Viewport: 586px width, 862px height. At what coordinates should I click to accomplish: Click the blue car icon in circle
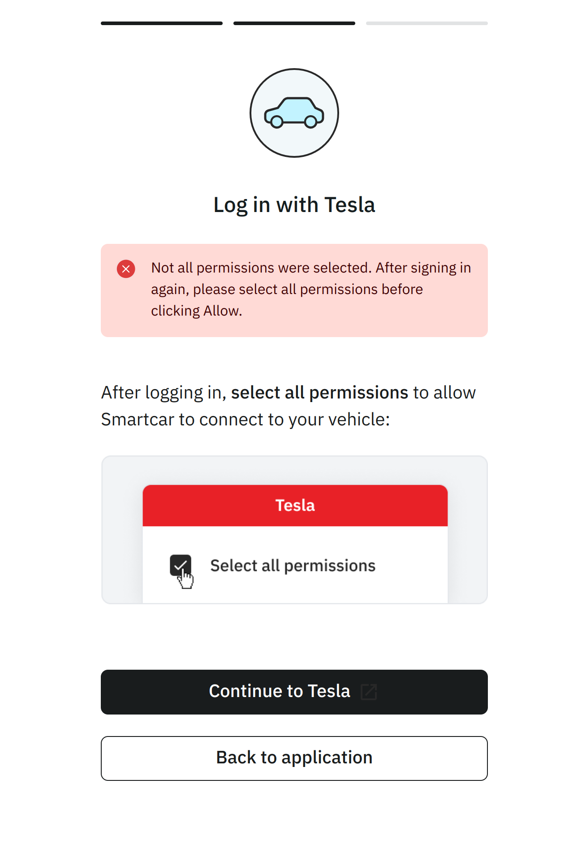(x=294, y=113)
